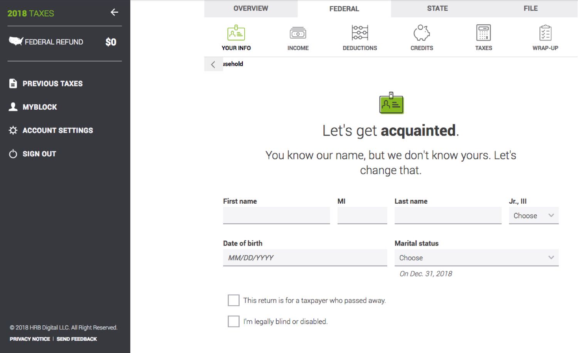Go to the Income section icon
The height and width of the screenshot is (353, 578).
(x=298, y=33)
